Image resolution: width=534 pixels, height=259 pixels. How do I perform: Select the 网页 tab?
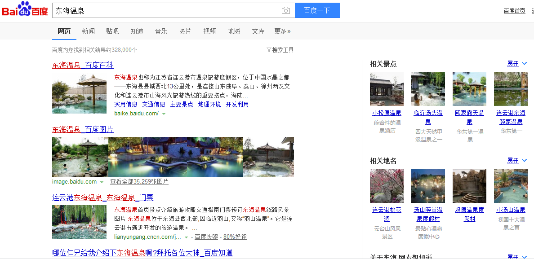64,31
